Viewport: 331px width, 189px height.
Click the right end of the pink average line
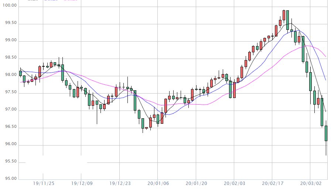(325, 57)
